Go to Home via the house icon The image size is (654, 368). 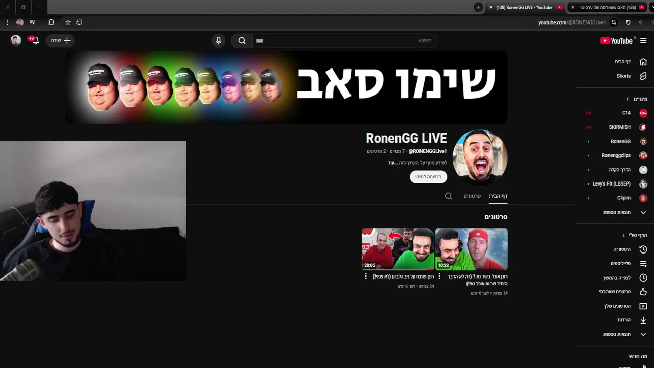tap(643, 62)
